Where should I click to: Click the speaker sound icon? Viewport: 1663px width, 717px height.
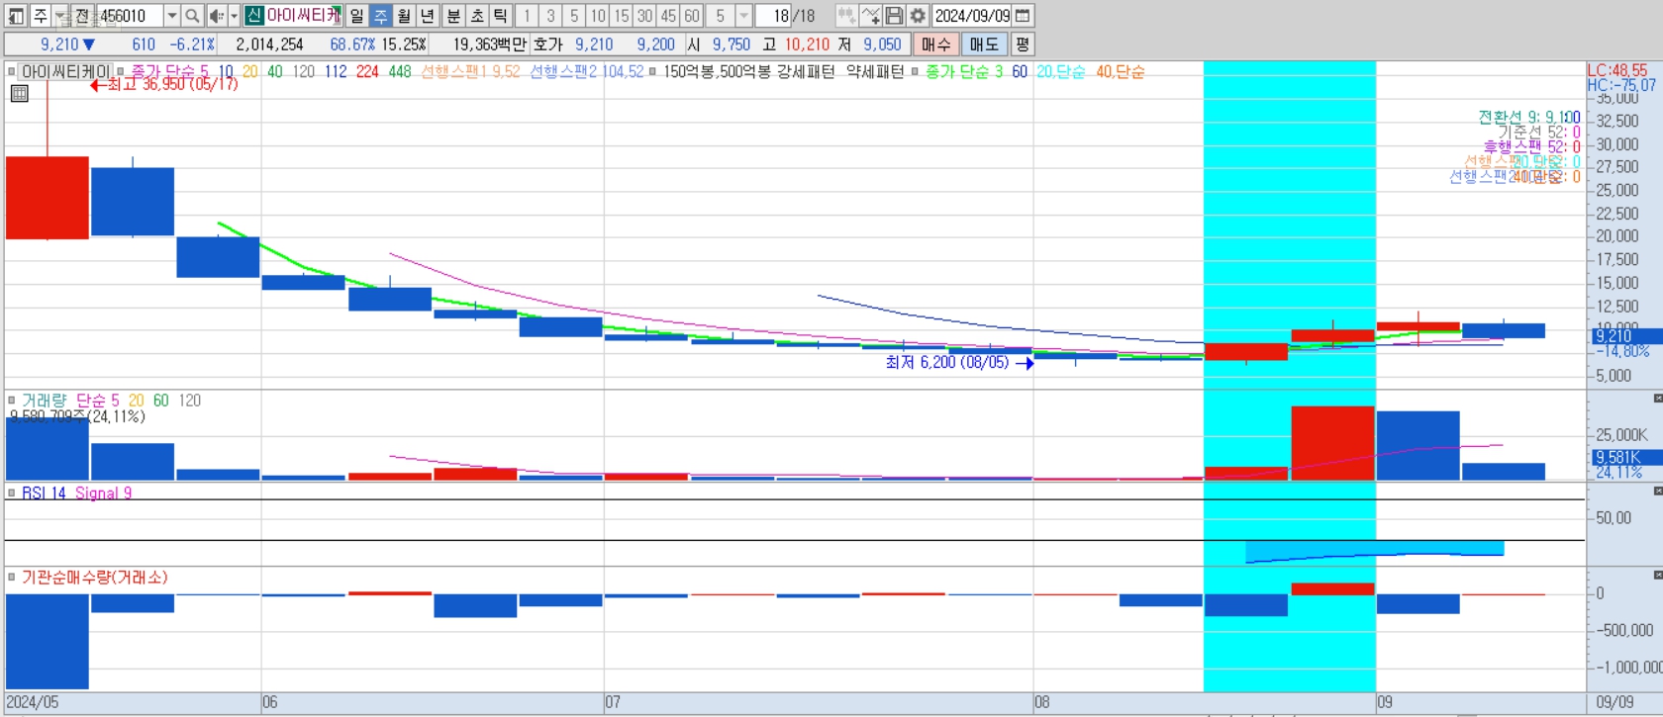click(x=217, y=16)
